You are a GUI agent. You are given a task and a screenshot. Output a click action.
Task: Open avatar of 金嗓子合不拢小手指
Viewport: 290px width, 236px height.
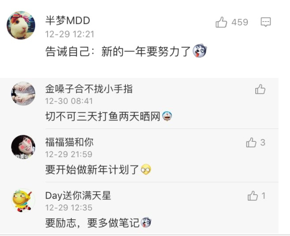(x=23, y=94)
